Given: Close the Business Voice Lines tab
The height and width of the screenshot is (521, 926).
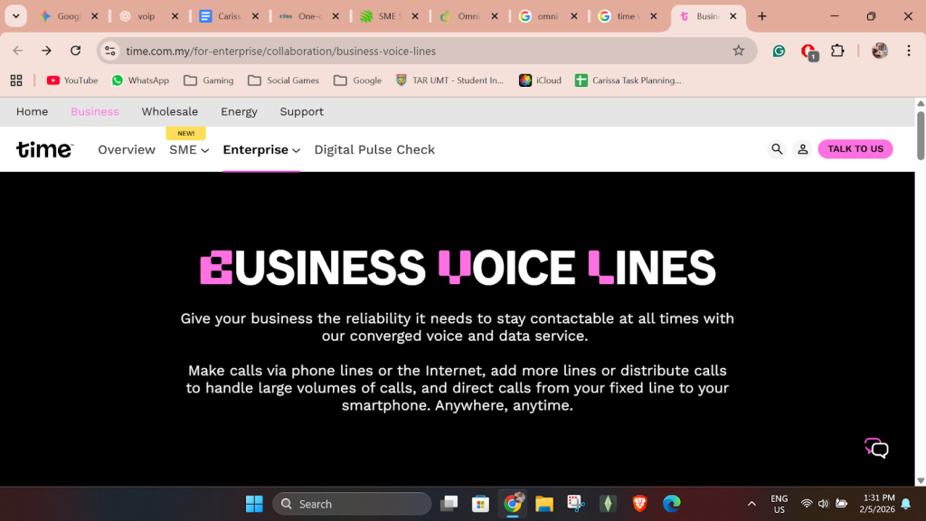Looking at the screenshot, I should 732,16.
